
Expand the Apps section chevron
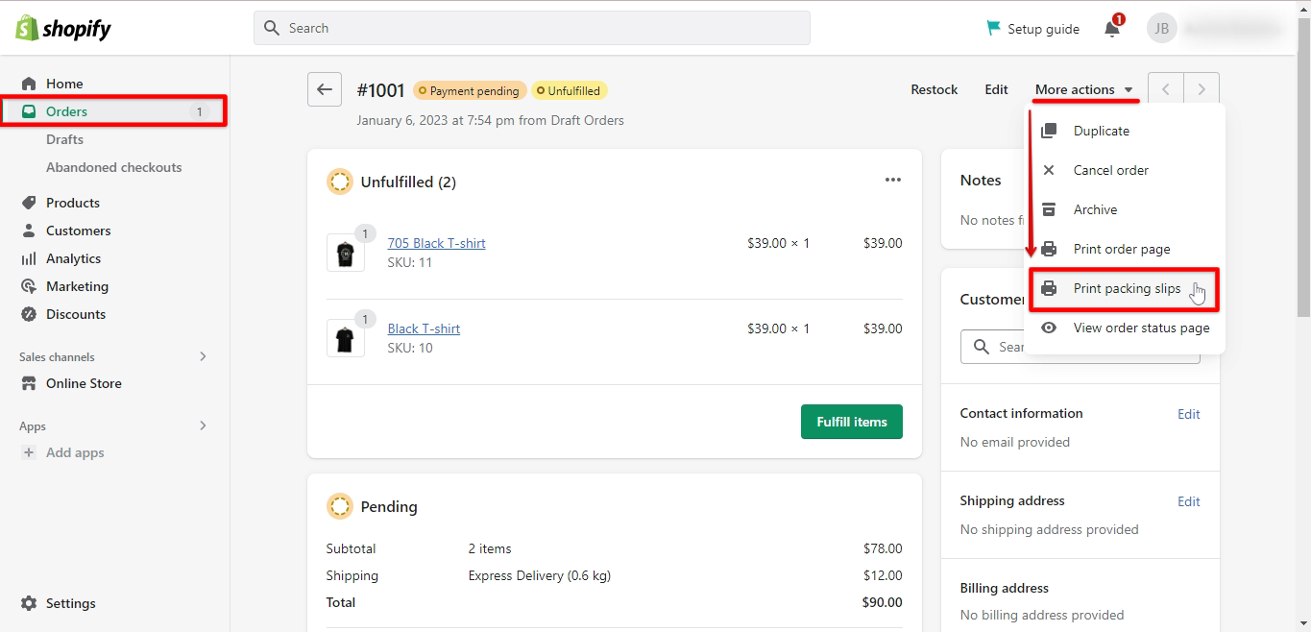[x=203, y=425]
